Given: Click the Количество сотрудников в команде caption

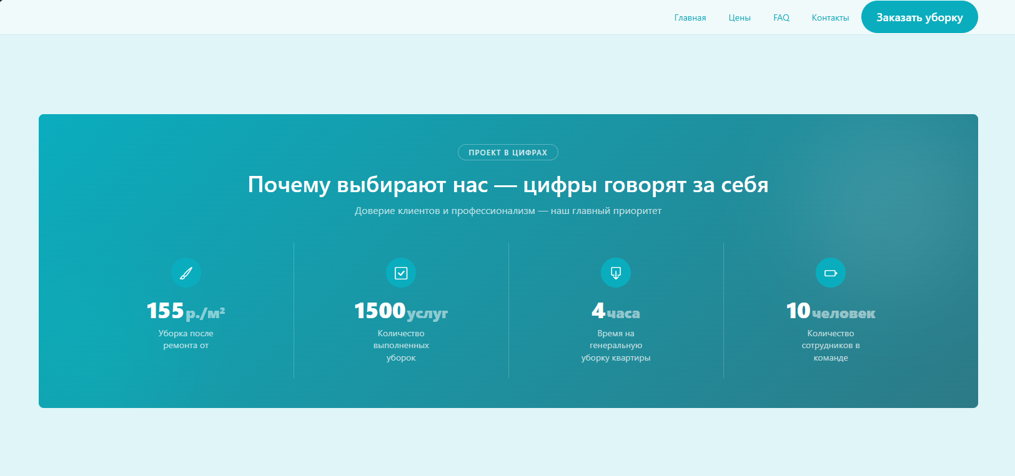Looking at the screenshot, I should tap(831, 346).
